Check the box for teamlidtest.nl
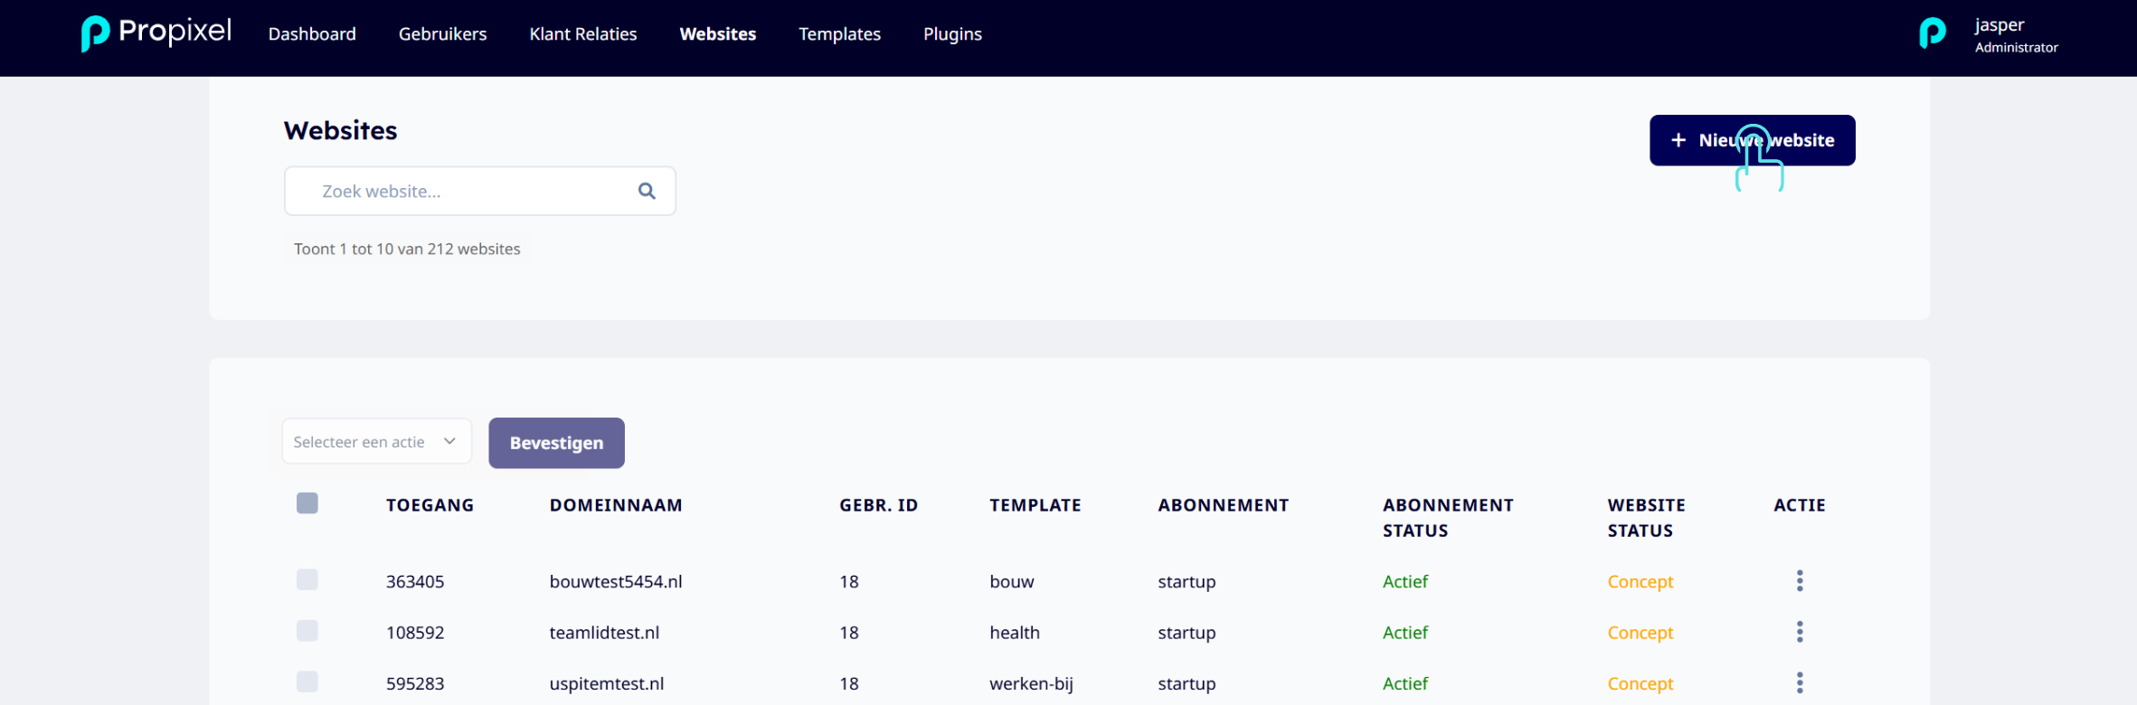The image size is (2137, 705). (x=307, y=630)
